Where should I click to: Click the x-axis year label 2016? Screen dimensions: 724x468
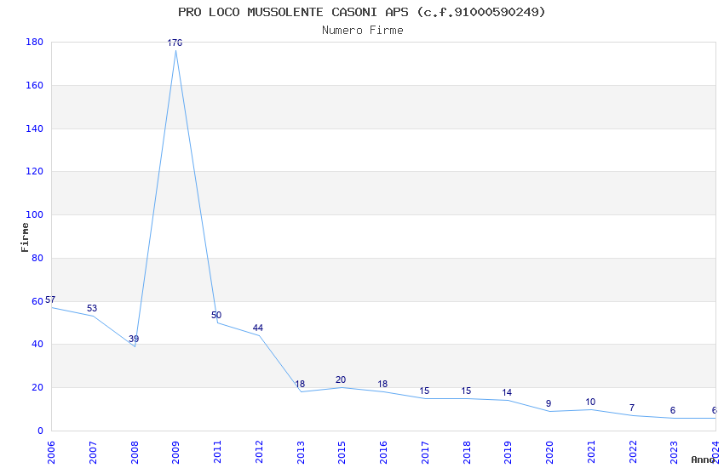[x=383, y=452]
